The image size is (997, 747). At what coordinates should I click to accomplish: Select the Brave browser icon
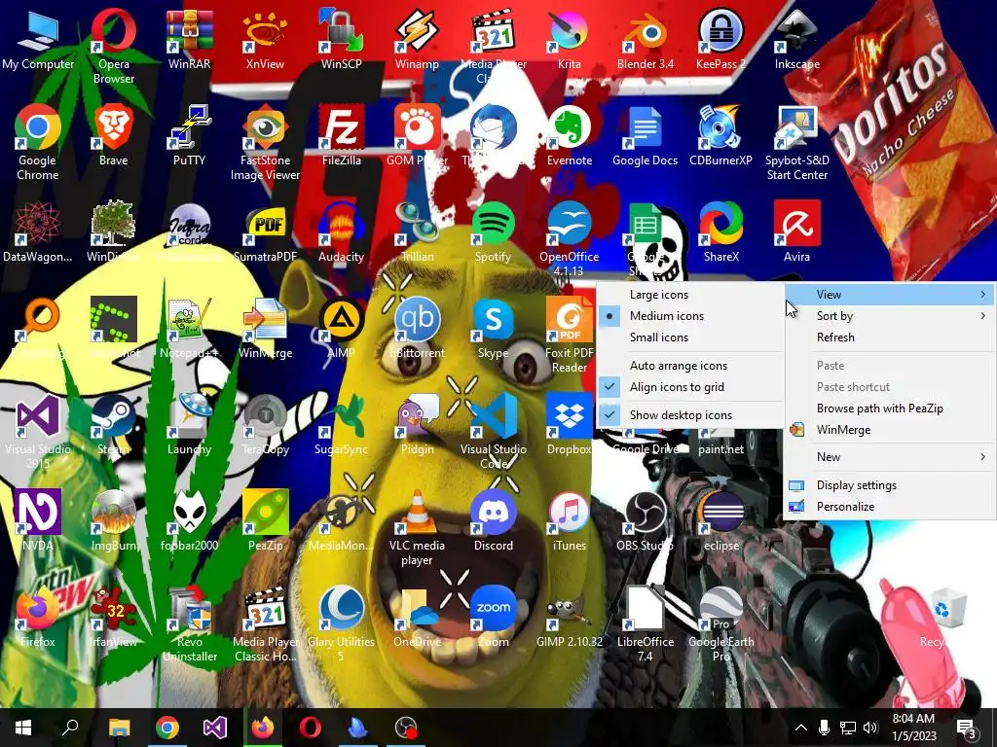click(113, 136)
